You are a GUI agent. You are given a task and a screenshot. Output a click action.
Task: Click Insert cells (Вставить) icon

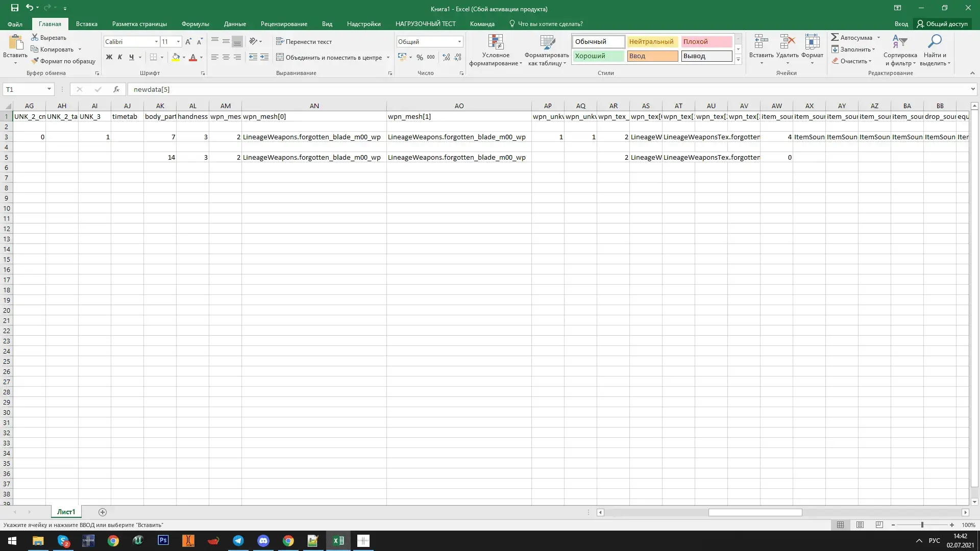[761, 42]
